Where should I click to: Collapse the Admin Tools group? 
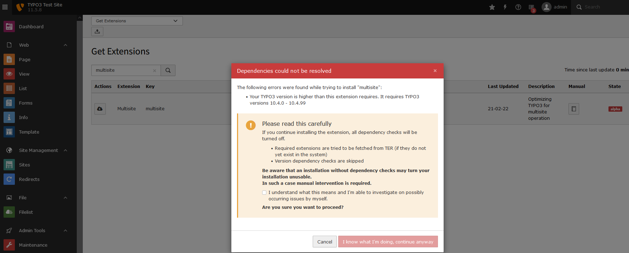tap(65, 230)
